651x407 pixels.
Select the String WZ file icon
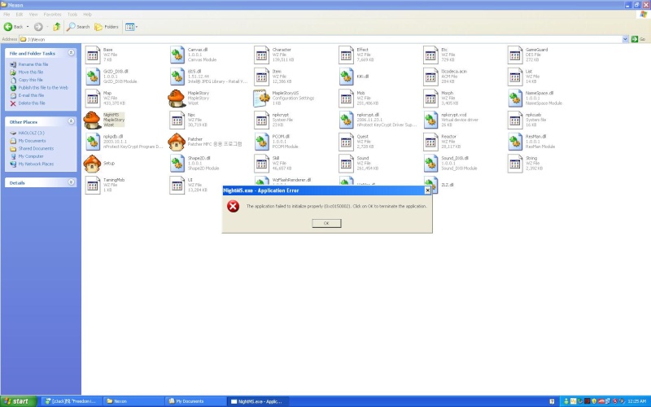[515, 164]
